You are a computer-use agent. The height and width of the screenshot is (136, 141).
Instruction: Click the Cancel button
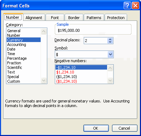pos(125,128)
